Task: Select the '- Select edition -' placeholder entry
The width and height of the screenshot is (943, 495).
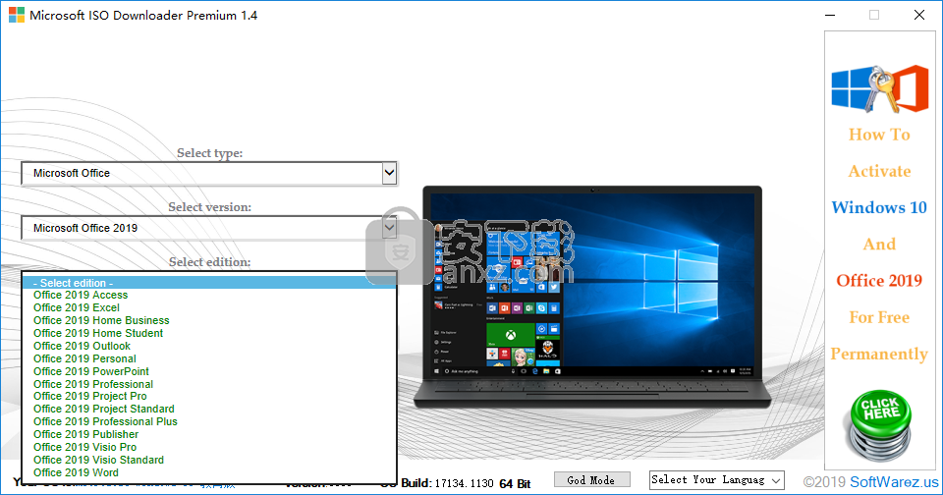Action: pos(208,283)
